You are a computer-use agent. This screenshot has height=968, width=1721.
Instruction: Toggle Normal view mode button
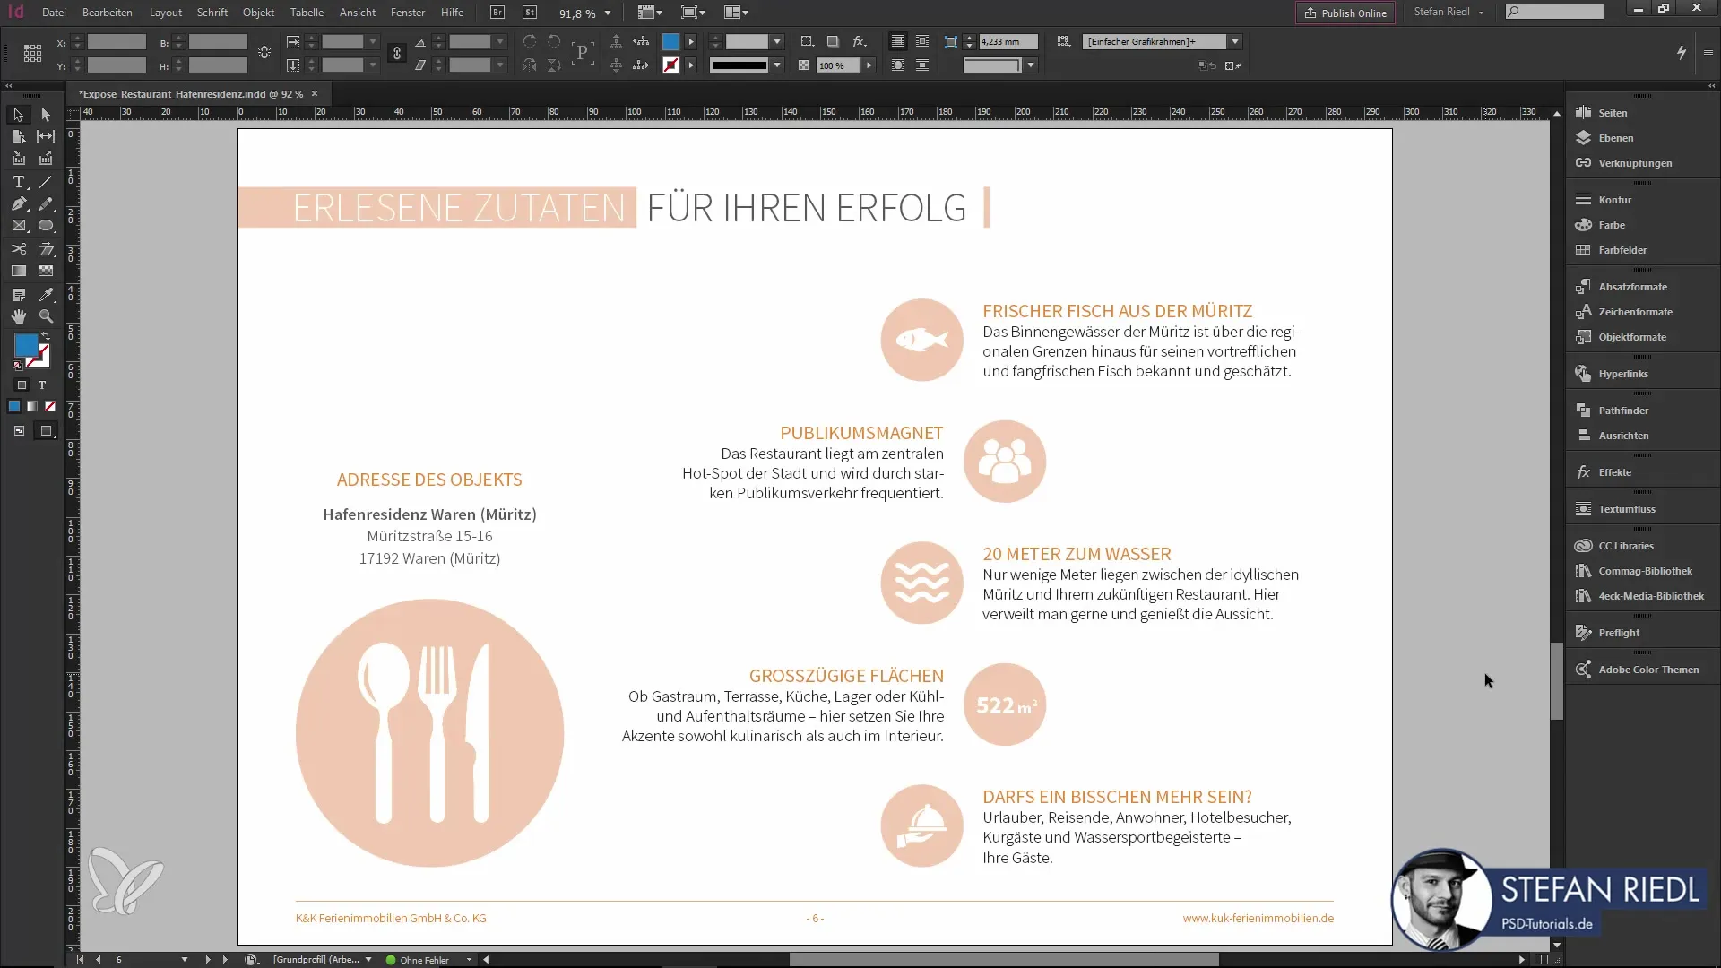19,431
